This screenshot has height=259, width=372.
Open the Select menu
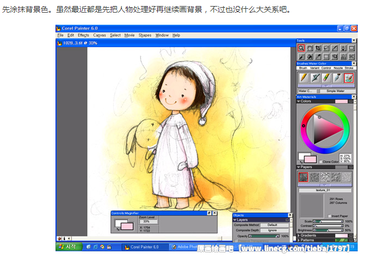pyautogui.click(x=115, y=35)
